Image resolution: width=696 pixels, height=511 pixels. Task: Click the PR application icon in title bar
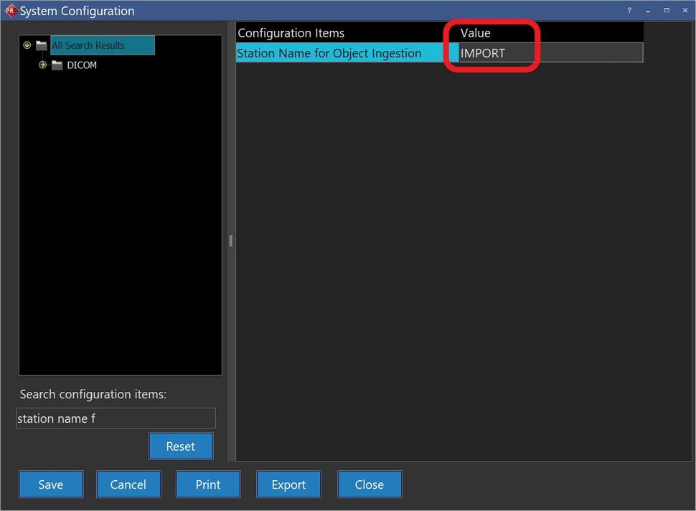tap(10, 11)
